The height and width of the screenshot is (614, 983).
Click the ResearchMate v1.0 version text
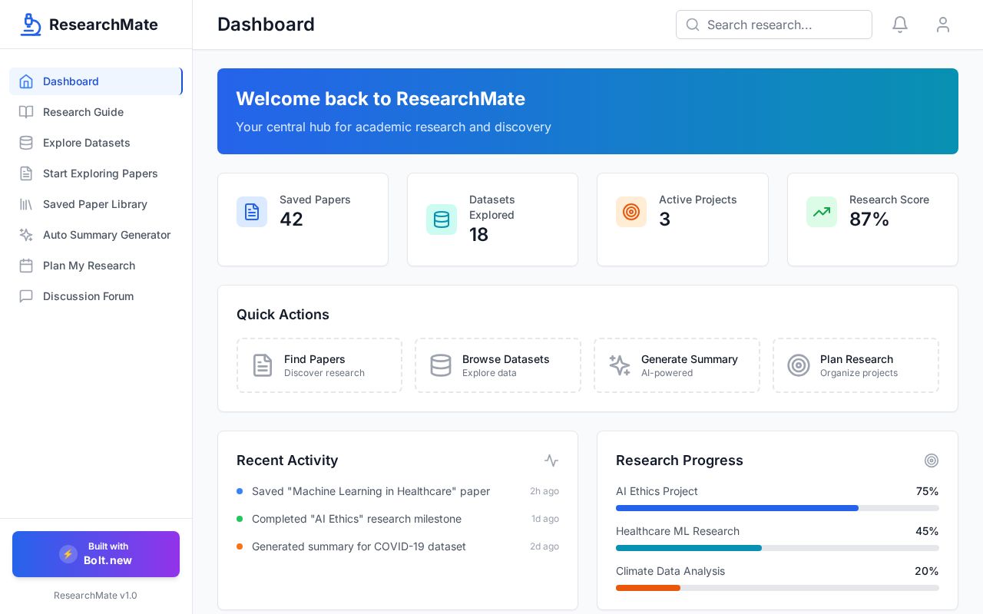pyautogui.click(x=95, y=596)
